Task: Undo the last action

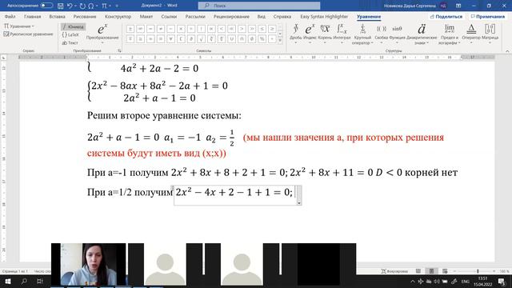Action: click(70, 6)
